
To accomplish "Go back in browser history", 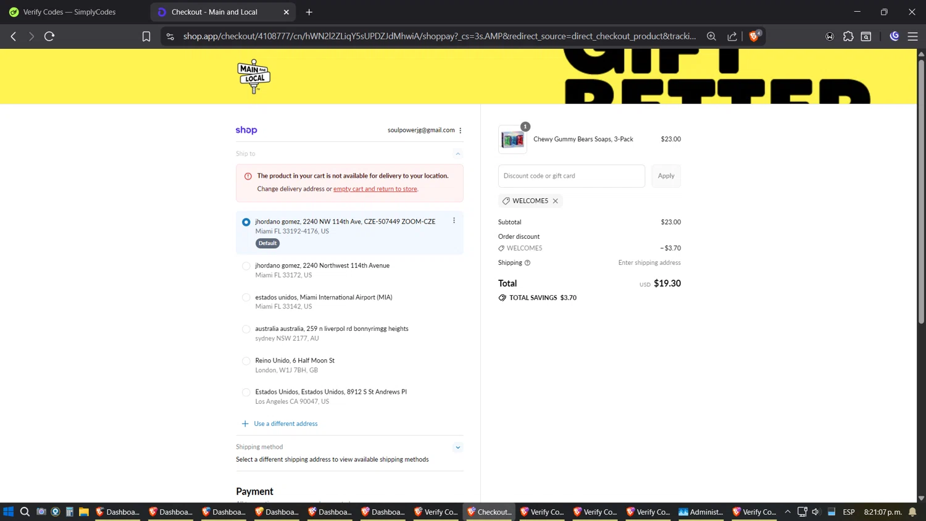I will [x=14, y=36].
